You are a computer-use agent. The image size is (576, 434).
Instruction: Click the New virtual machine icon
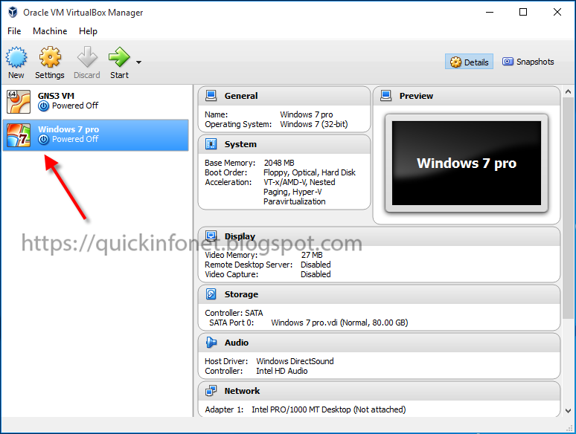(x=16, y=57)
